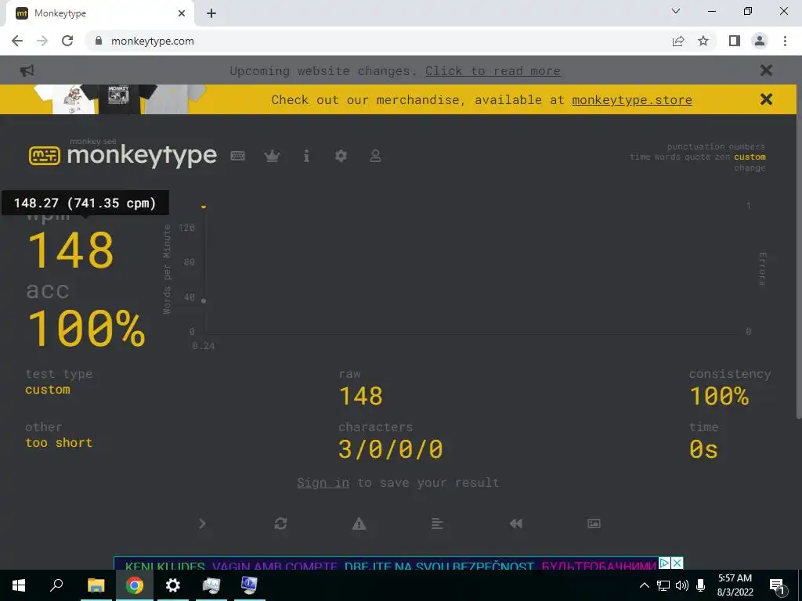
Task: Share this page icon in address bar
Action: tap(678, 41)
